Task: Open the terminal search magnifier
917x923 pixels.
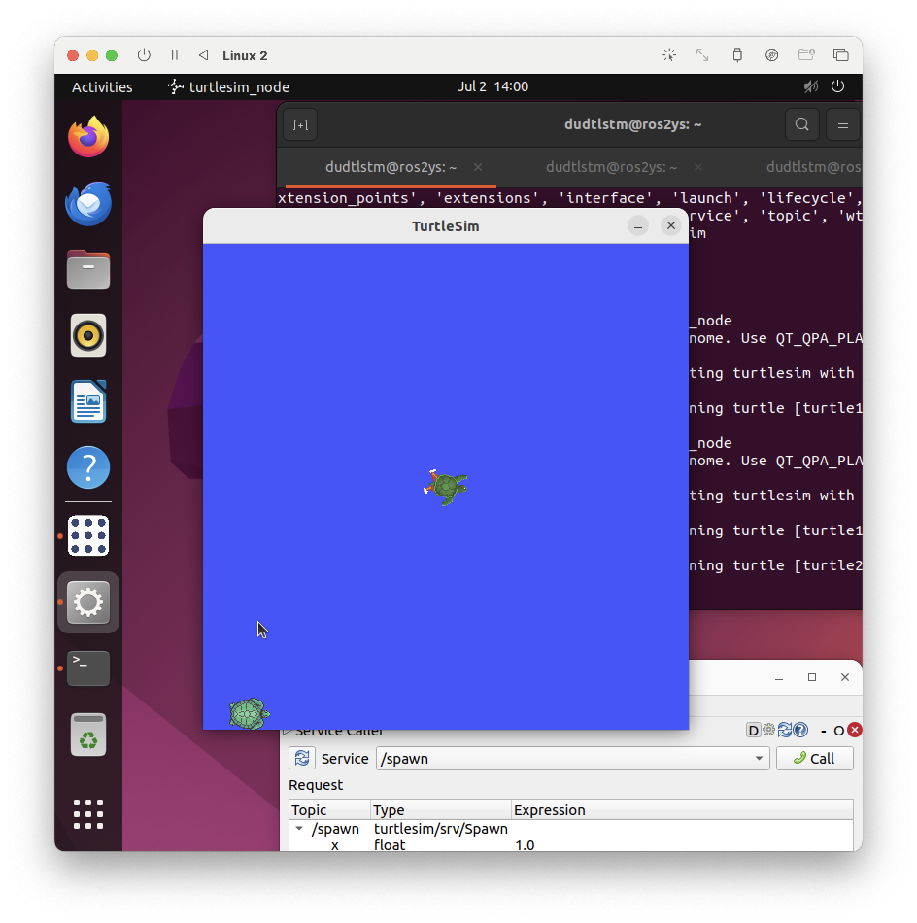Action: click(802, 125)
